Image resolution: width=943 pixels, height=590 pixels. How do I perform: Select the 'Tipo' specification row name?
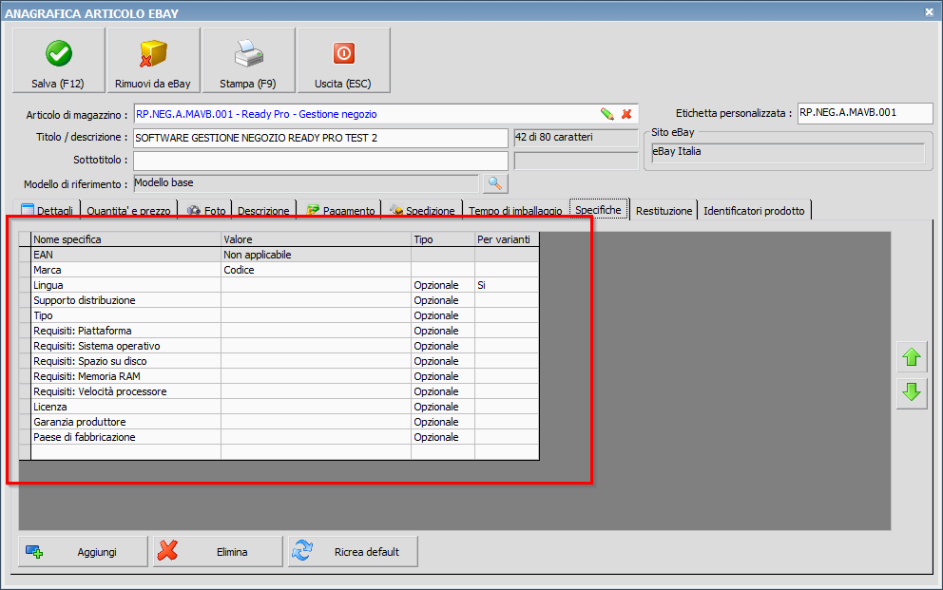point(126,315)
